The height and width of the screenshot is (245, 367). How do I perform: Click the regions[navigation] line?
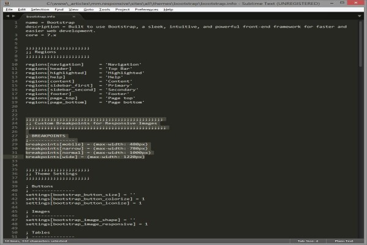(x=84, y=64)
